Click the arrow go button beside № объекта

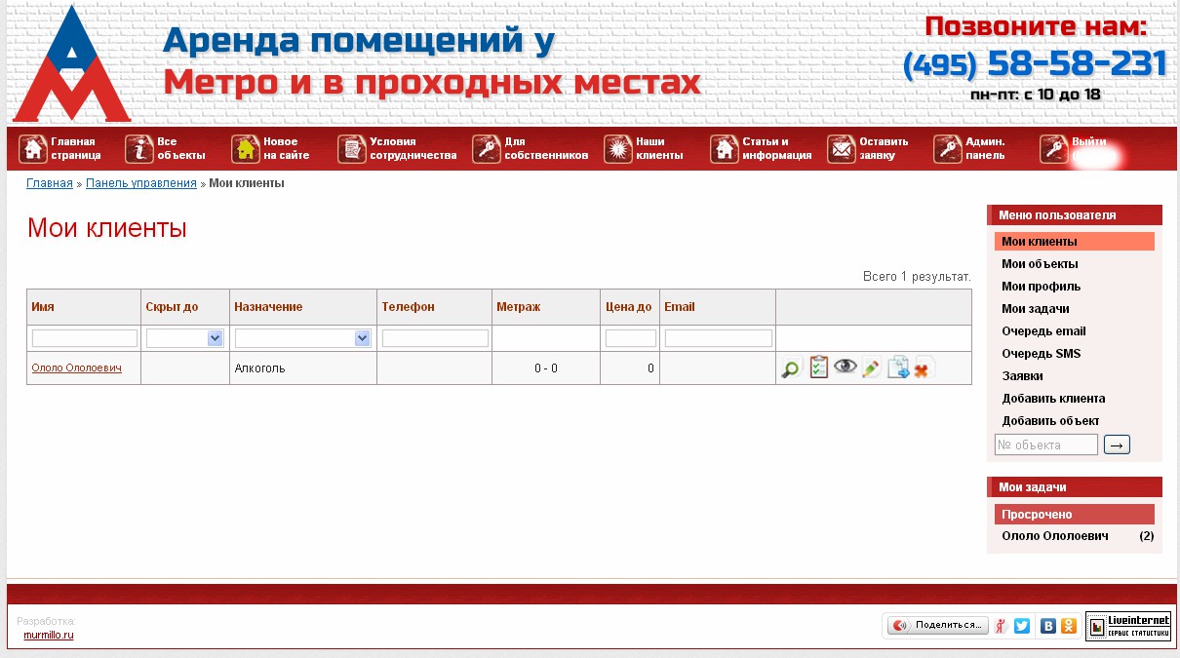pos(1117,445)
